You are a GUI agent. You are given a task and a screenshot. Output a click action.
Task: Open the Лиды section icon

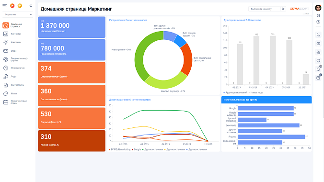(x=6, y=77)
